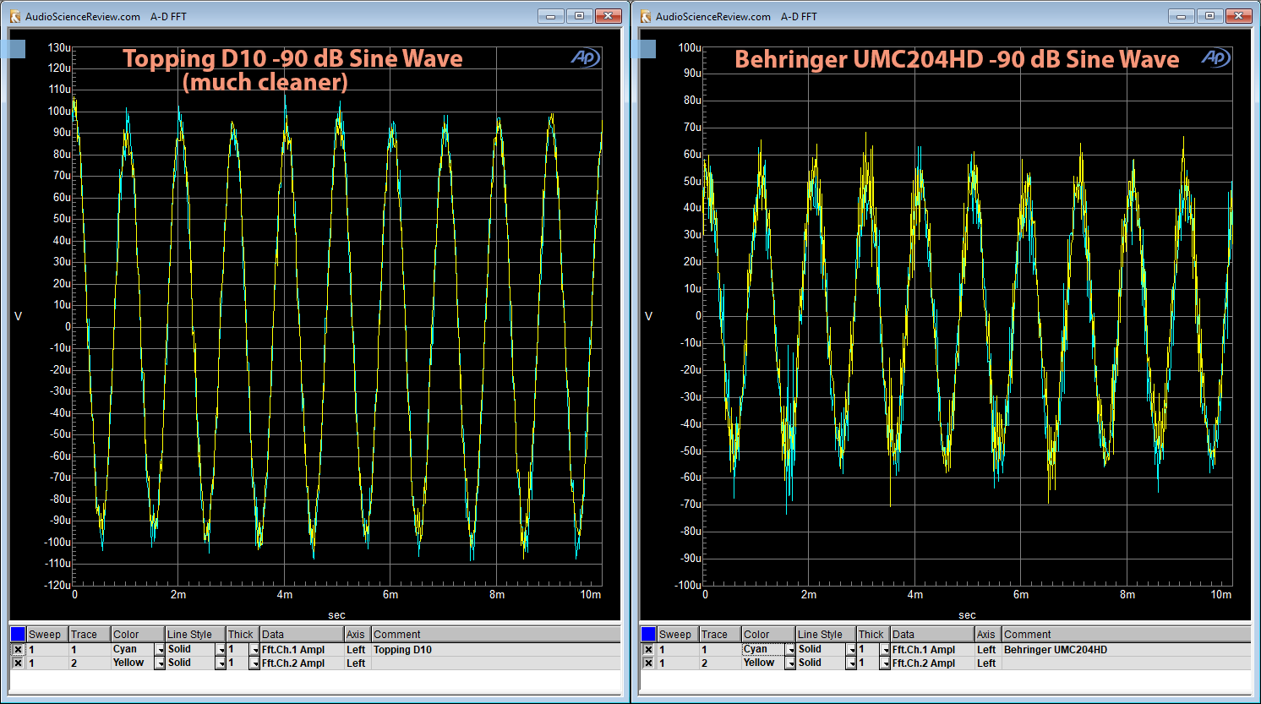Open Yellow color dropdown in Topping D10 legend
Viewport: 1261px width, 704px height.
pos(159,663)
